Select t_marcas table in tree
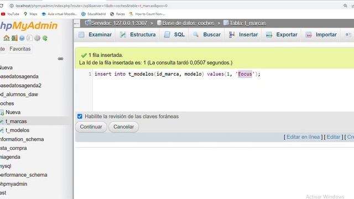 [x=16, y=121]
